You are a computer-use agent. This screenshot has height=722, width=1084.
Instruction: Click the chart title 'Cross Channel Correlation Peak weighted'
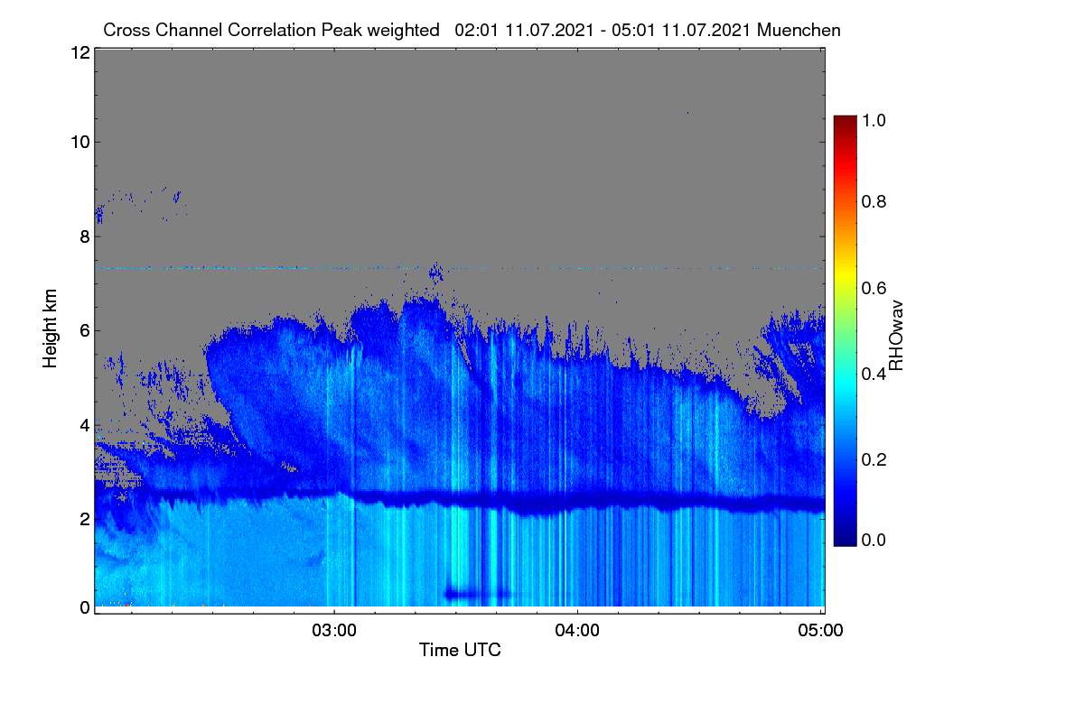click(x=272, y=30)
